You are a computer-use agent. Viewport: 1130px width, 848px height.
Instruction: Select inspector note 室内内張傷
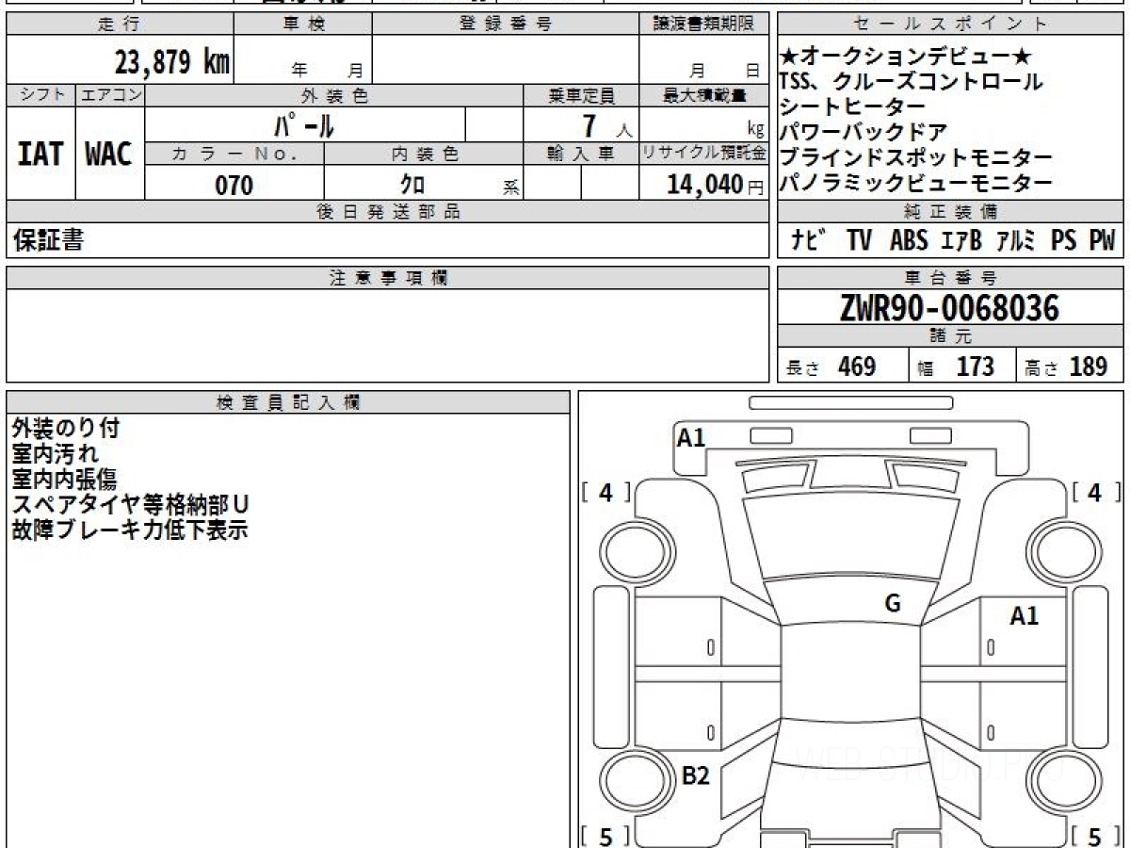pos(64,480)
